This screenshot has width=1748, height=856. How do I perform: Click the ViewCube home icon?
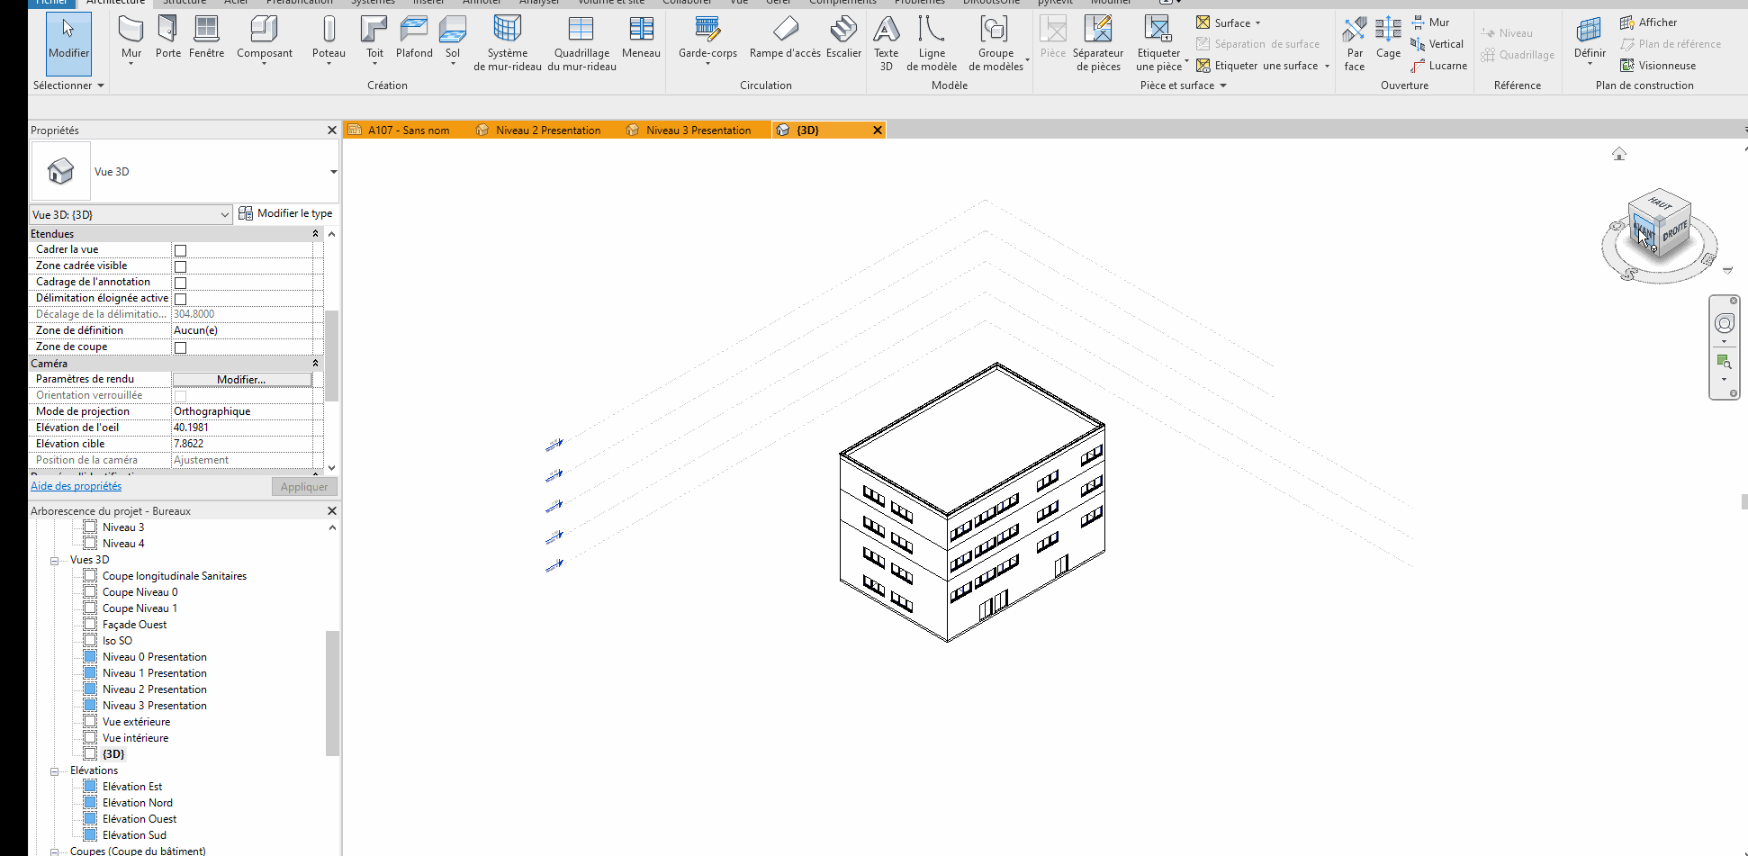point(1619,153)
